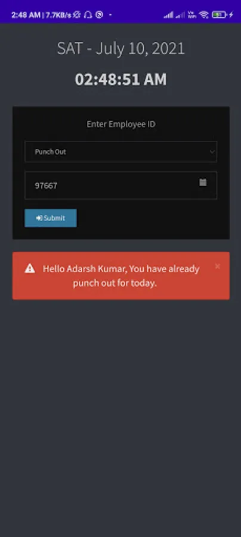The image size is (241, 537).
Task: Click the SAT - July 10, 2021 date heading
Action: pyautogui.click(x=121, y=48)
